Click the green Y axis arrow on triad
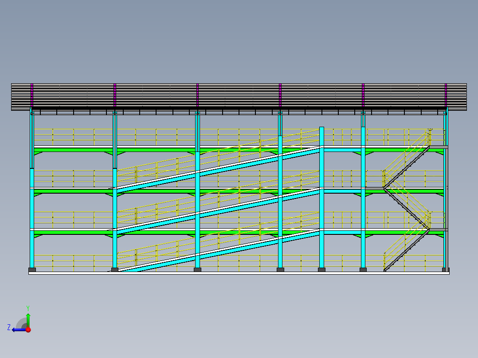The image size is (478, 358). pyautogui.click(x=28, y=319)
